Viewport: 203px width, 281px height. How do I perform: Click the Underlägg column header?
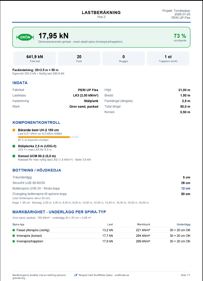(183, 224)
